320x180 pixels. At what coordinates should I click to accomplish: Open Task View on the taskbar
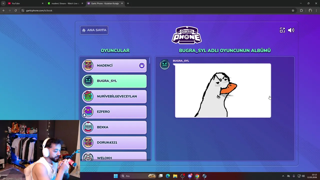161,176
